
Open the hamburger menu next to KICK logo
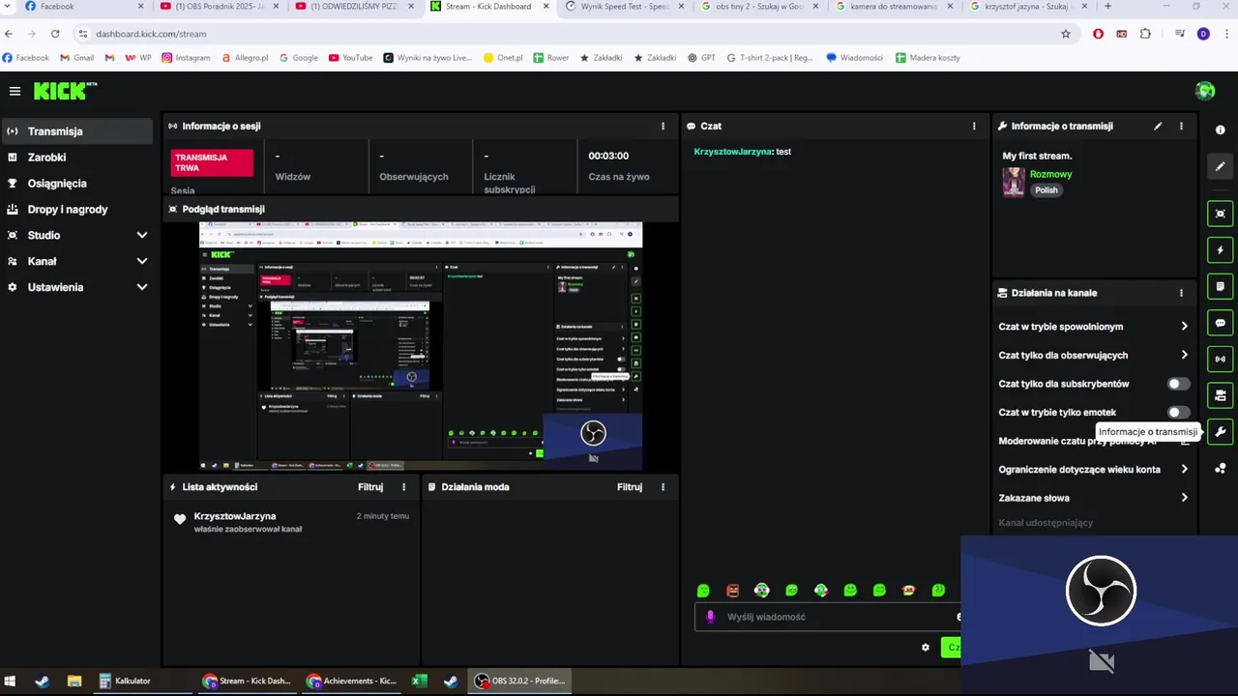tap(15, 91)
